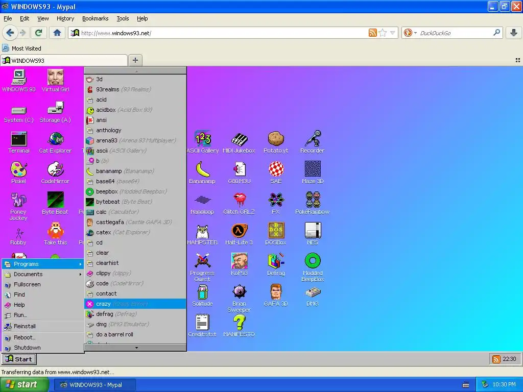The height and width of the screenshot is (392, 523).
Task: Open the Downloads arrow button
Action: [514, 33]
